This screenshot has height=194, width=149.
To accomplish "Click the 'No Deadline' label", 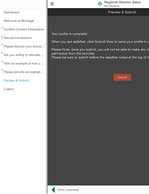I will 112,6.
